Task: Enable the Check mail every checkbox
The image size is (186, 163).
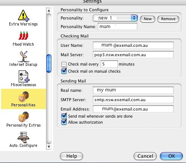Action: pos(64,64)
